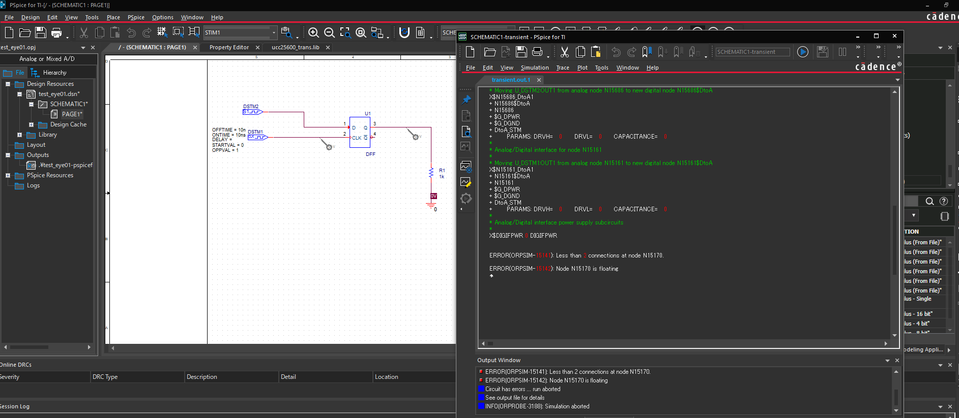Print icon in PSpice window toolbar

coord(537,52)
